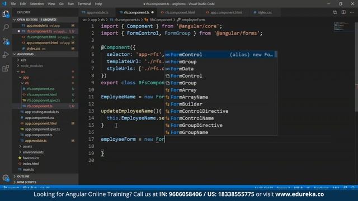The width and height of the screenshot is (358, 201).
Task: Open the Selection menu
Action: tap(37, 4)
